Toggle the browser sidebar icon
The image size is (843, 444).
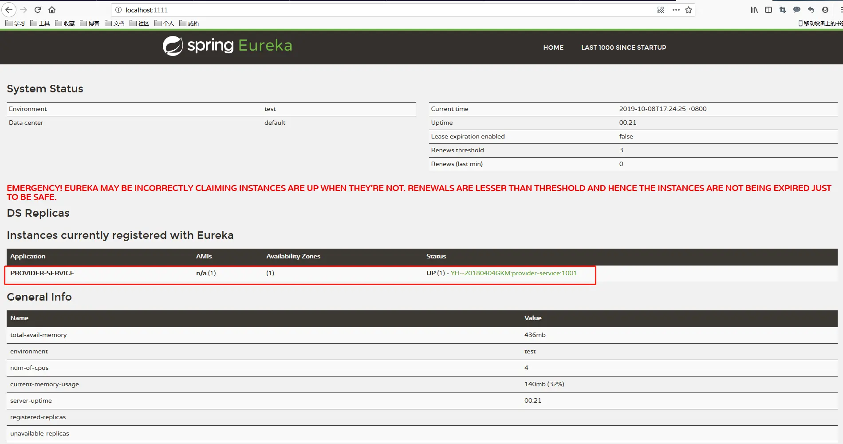click(x=768, y=10)
